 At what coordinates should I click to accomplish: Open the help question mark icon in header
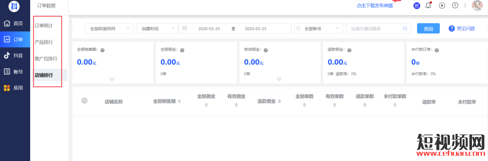[455, 5]
